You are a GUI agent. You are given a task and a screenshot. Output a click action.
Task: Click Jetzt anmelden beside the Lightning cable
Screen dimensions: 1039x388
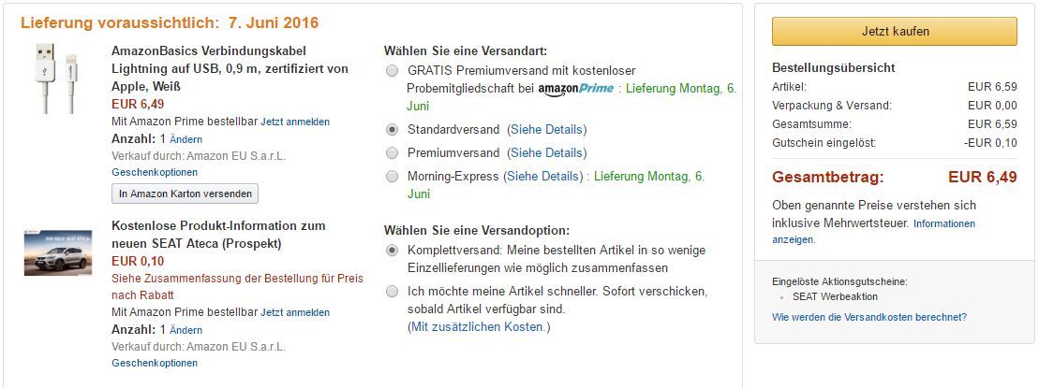point(295,122)
